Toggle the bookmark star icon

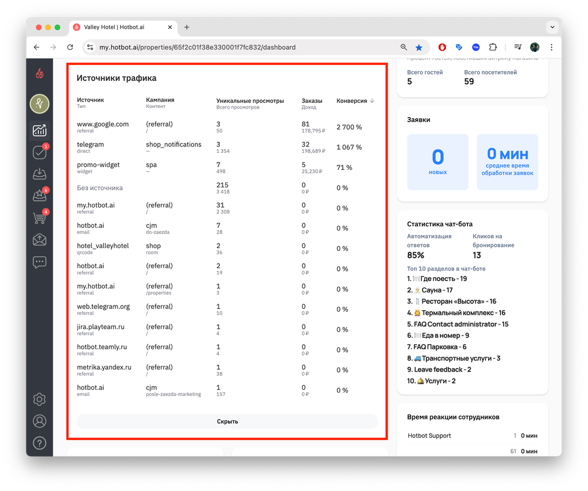tap(419, 47)
